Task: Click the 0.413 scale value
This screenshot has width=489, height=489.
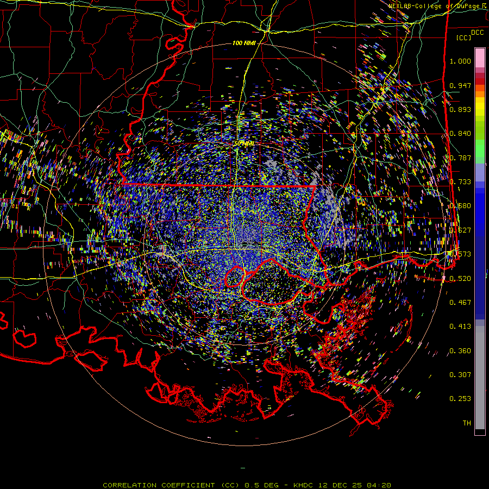Action: pos(460,326)
